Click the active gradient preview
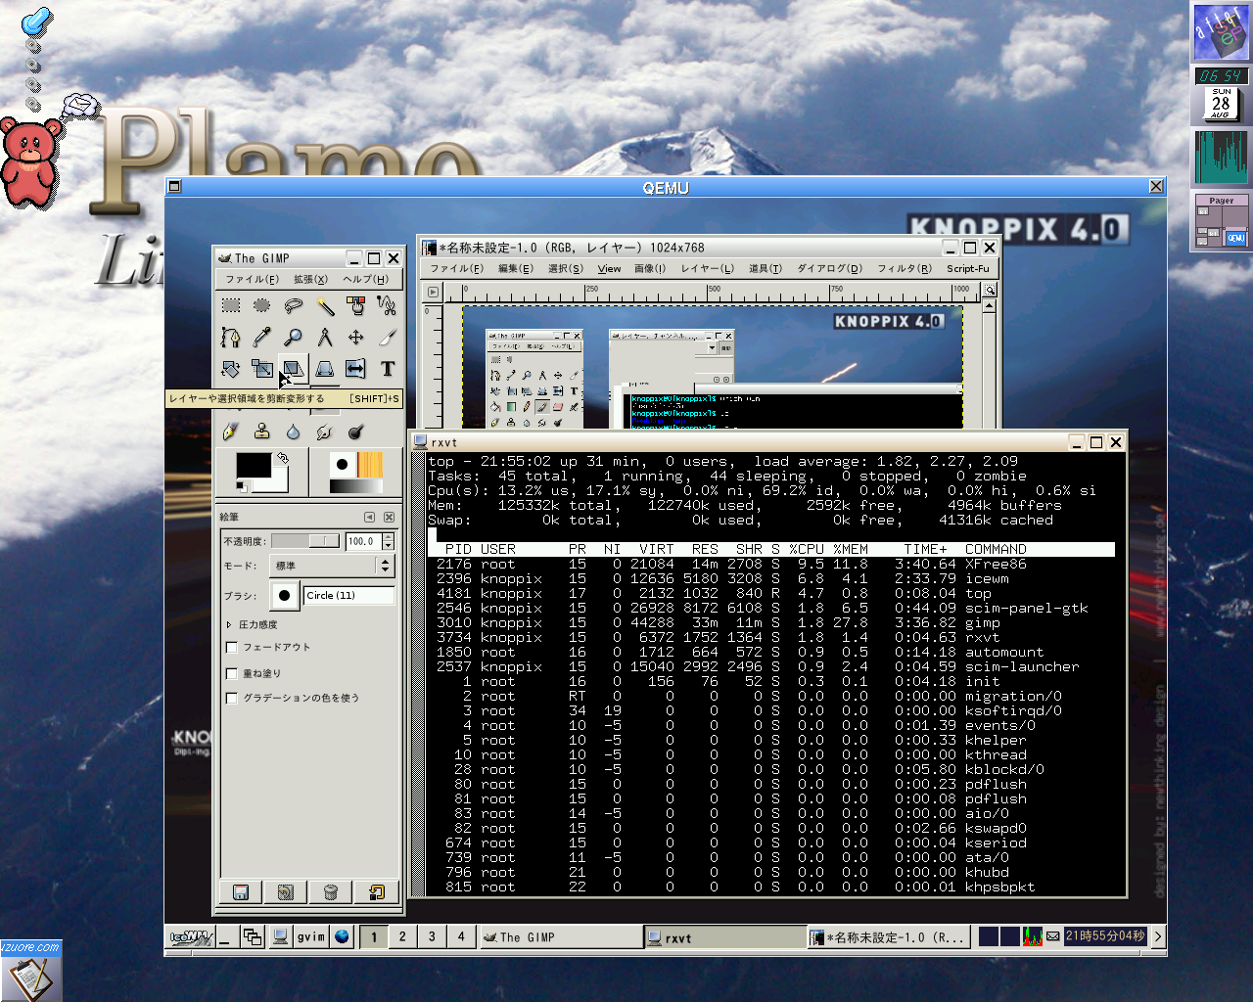 point(356,486)
